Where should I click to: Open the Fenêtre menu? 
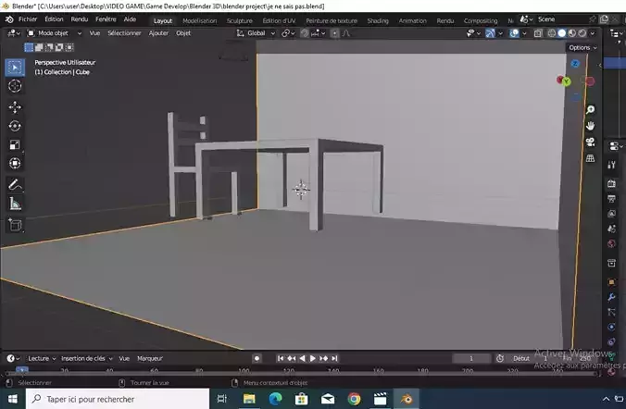106,19
